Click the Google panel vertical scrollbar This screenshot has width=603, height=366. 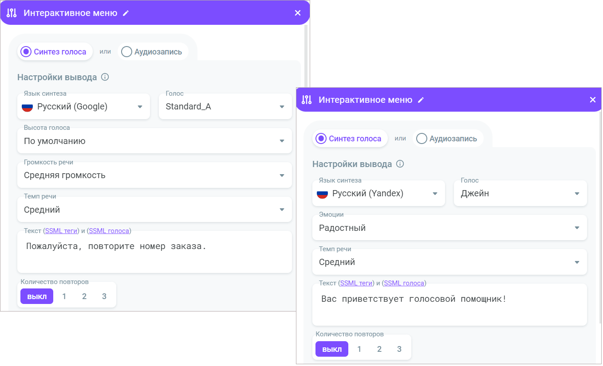coord(305,55)
